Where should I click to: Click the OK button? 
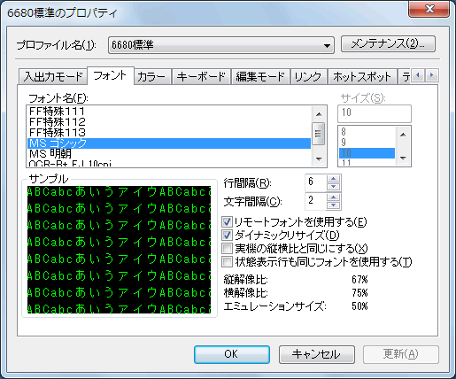click(232, 354)
